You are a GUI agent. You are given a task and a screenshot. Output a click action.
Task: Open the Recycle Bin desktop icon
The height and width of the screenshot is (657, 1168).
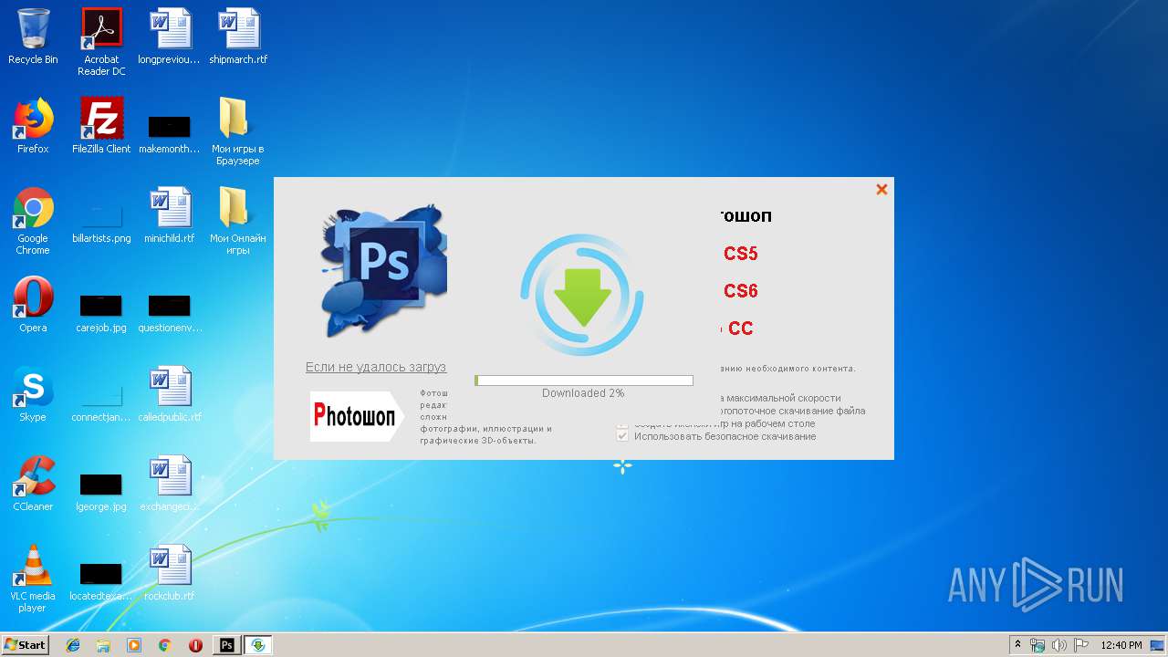tap(33, 36)
